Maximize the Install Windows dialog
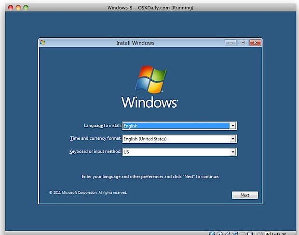 coord(242,43)
